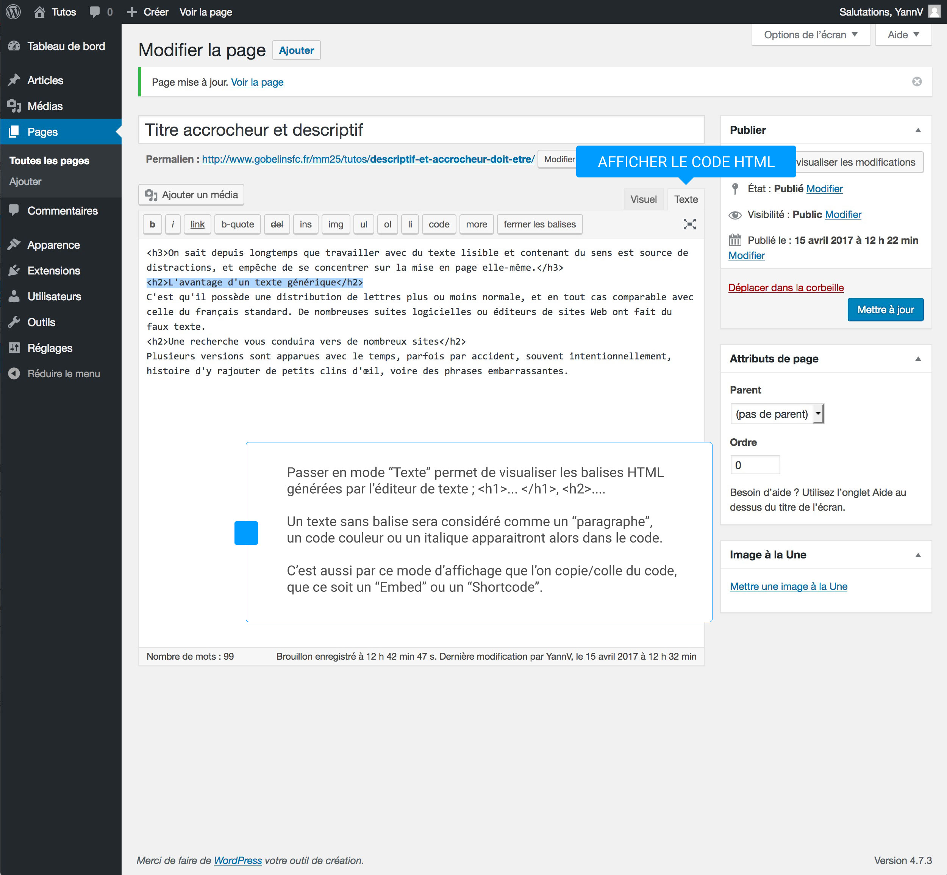Insert a link tag
This screenshot has width=947, height=875.
coord(197,224)
